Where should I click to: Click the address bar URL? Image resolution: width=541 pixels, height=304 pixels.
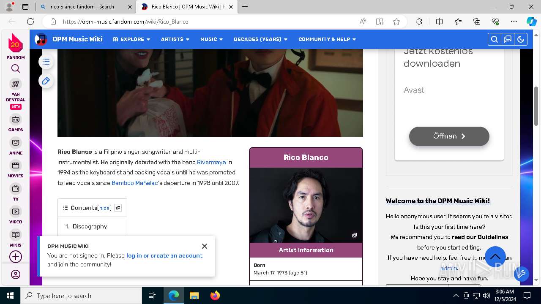(x=126, y=22)
